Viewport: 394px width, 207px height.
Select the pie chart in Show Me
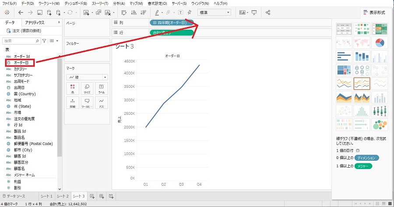pyautogui.click(x=380, y=43)
